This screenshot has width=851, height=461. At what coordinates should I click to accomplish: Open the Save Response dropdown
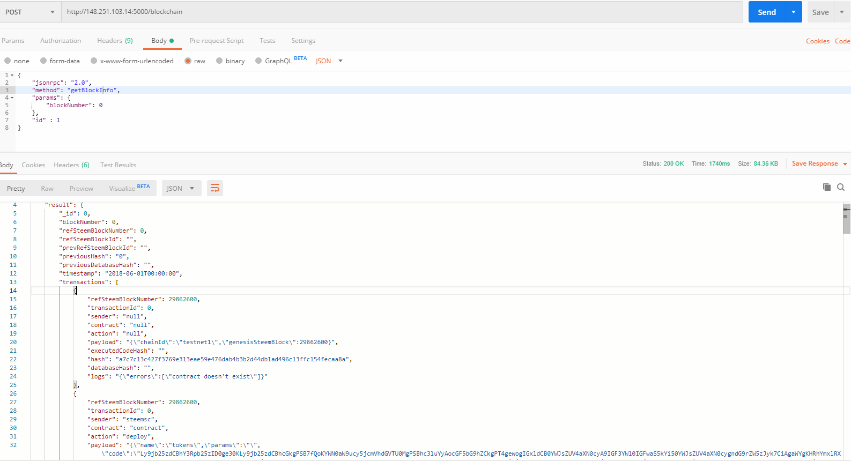[x=819, y=164]
